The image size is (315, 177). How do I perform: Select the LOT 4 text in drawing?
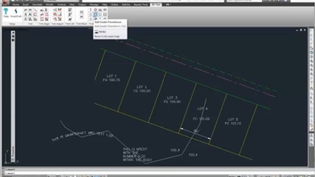click(202, 109)
